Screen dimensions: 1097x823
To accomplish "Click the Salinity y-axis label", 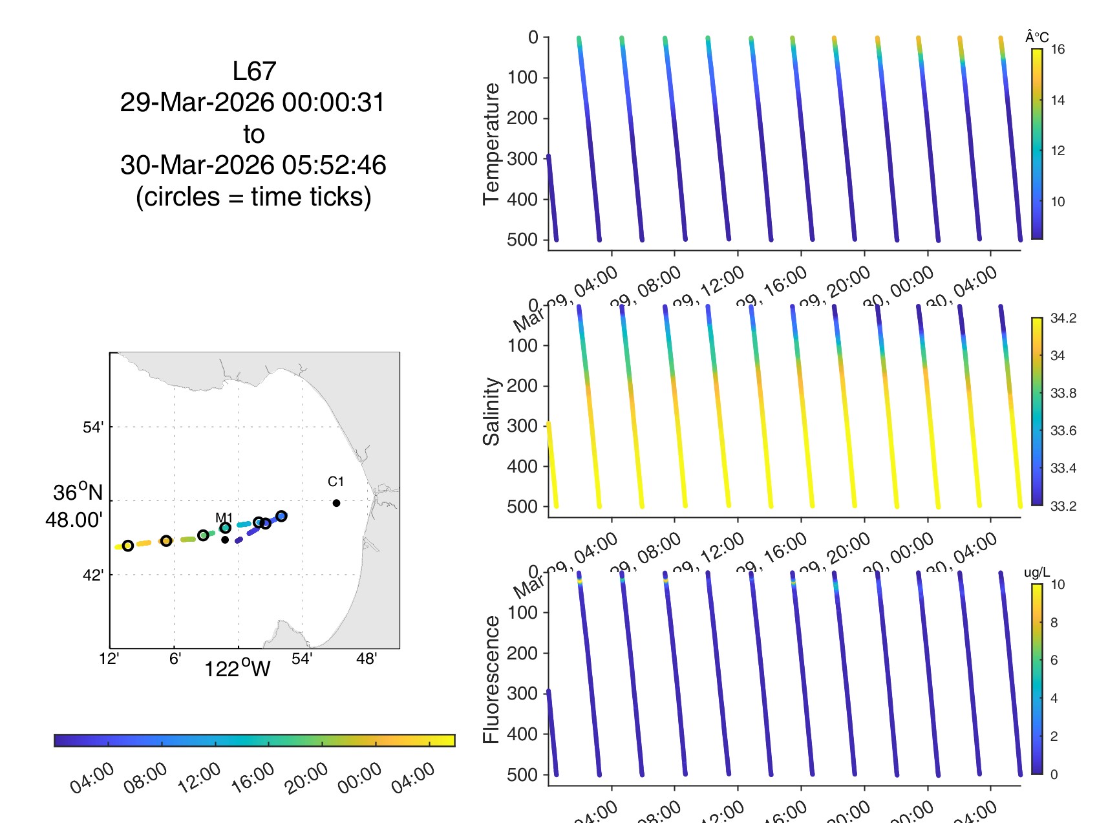I will point(491,411).
